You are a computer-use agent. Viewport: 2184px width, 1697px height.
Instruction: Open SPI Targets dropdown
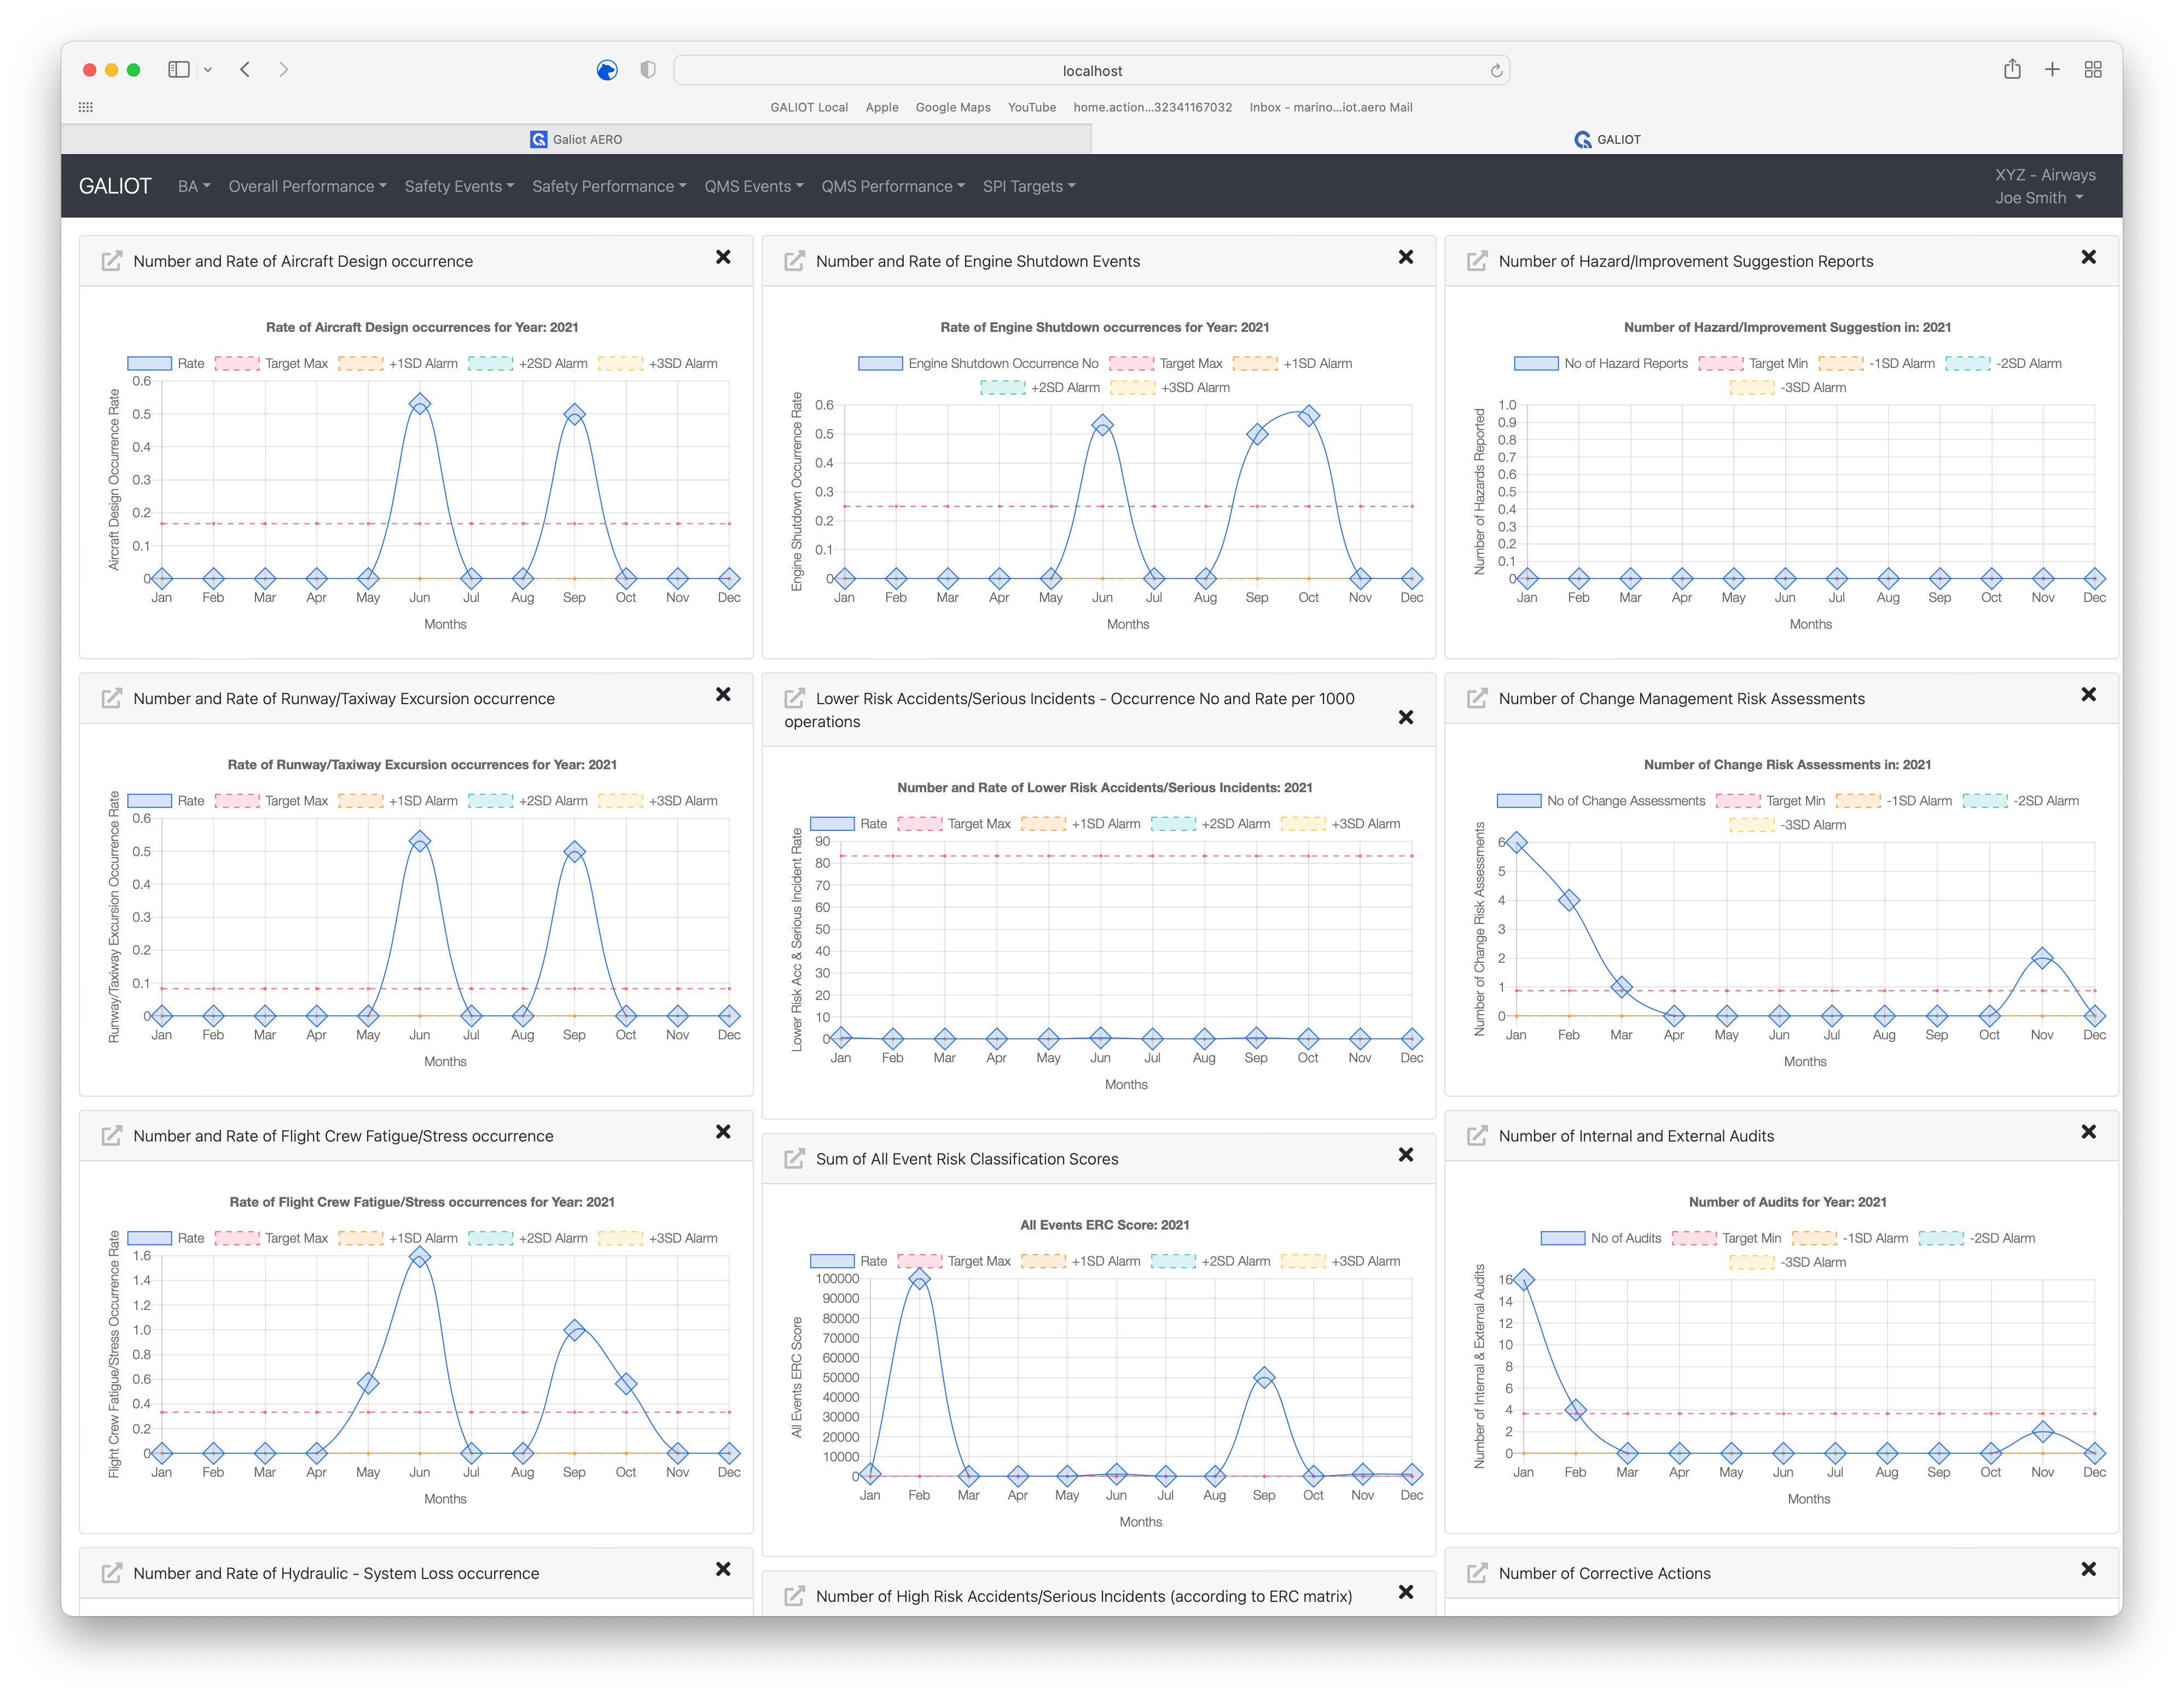pyautogui.click(x=1029, y=187)
